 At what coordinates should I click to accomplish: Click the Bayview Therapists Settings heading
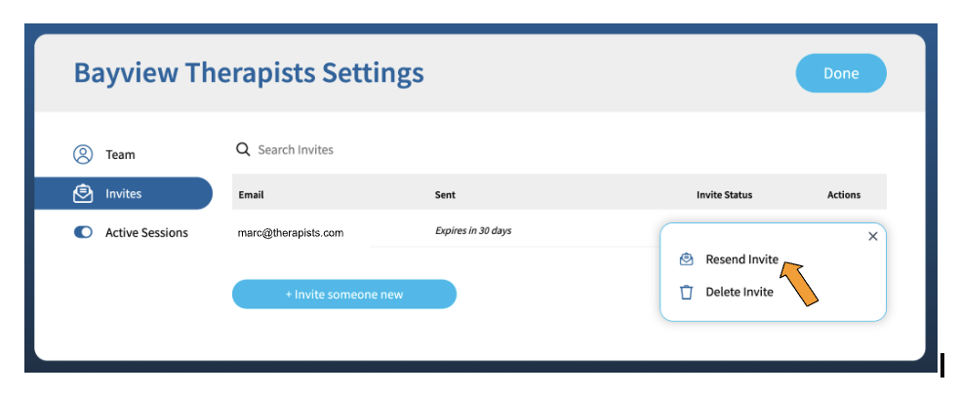tap(249, 72)
